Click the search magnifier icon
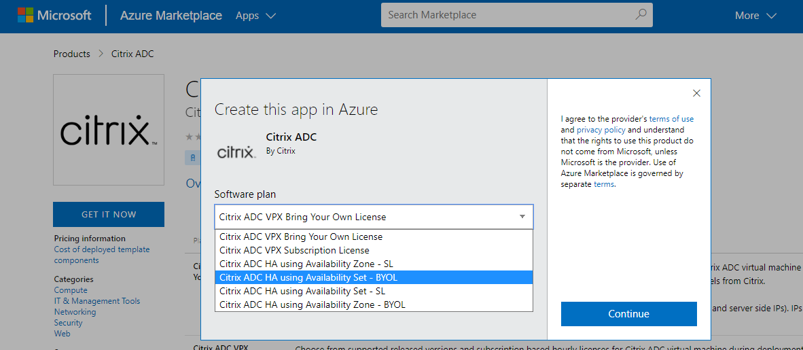803x350 pixels. click(x=641, y=14)
